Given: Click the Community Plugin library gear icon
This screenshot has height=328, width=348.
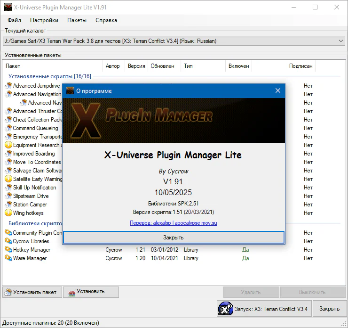Looking at the screenshot, I should [8, 232].
